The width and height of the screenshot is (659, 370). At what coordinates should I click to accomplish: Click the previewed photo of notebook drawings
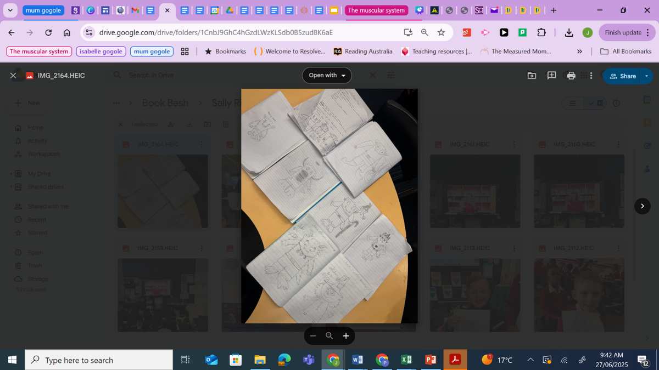pyautogui.click(x=329, y=206)
